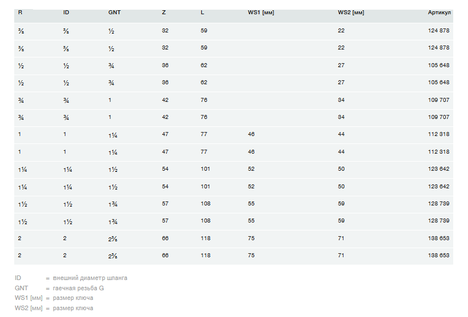Image resolution: width=468 pixels, height=317 pixels.
Task: Click the L value 118 in last row
Action: coord(205,256)
